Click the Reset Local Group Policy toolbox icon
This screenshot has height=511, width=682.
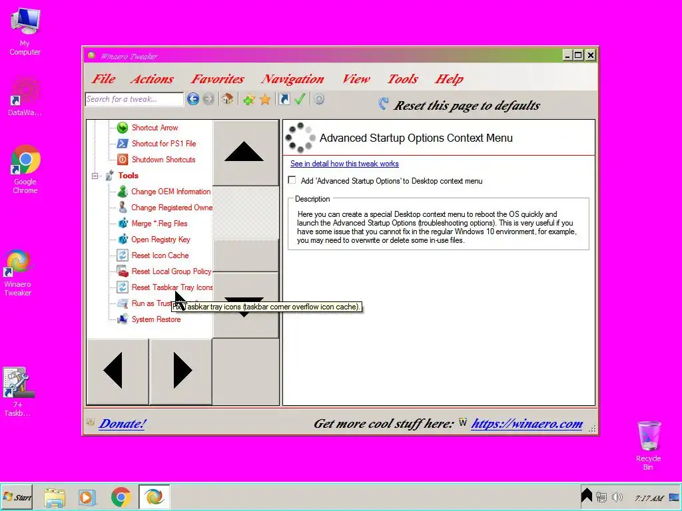123,271
